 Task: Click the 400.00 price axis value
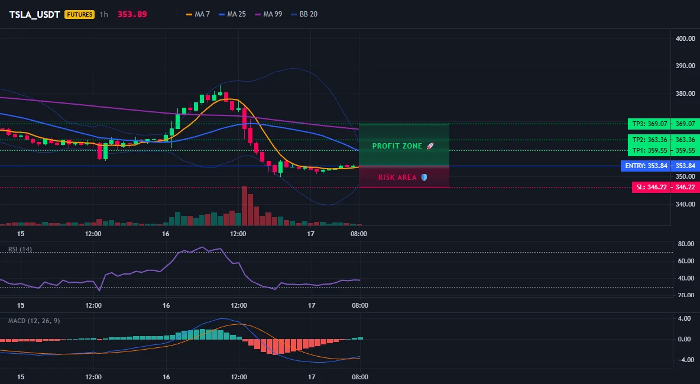[685, 38]
